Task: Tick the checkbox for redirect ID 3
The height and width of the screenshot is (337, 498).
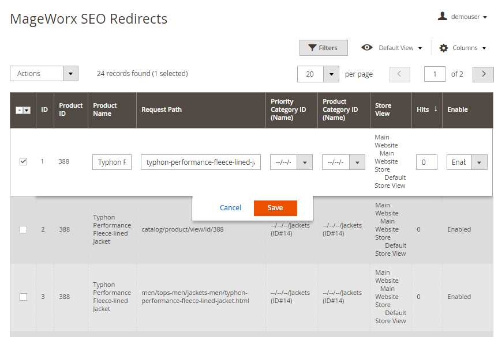Action: [23, 297]
